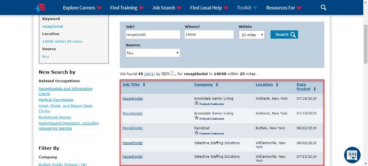Open the Randstad Receptionist job link

(132, 128)
